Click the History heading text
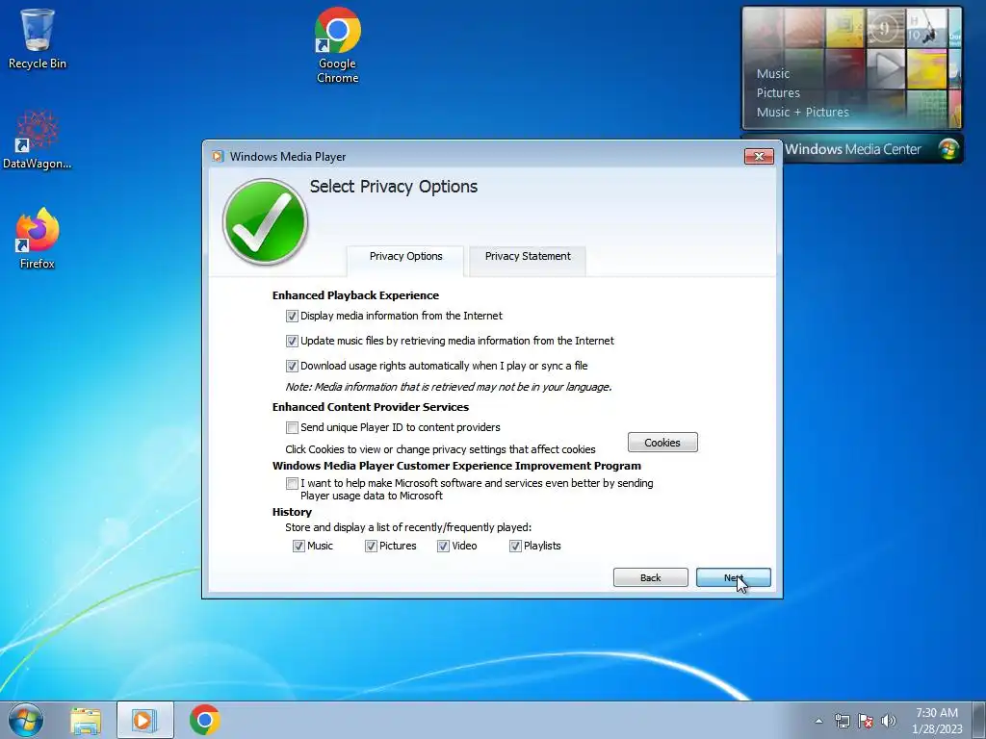Image resolution: width=986 pixels, height=739 pixels. pyautogui.click(x=292, y=512)
